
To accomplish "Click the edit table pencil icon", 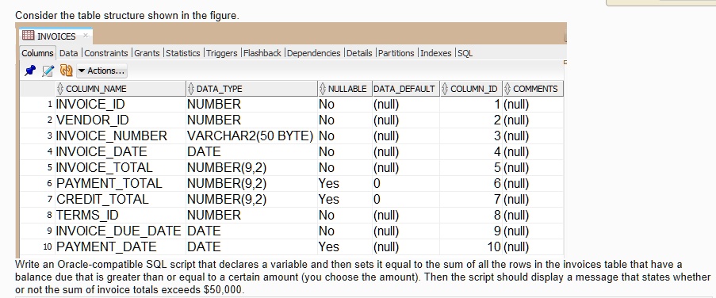I will click(x=48, y=71).
